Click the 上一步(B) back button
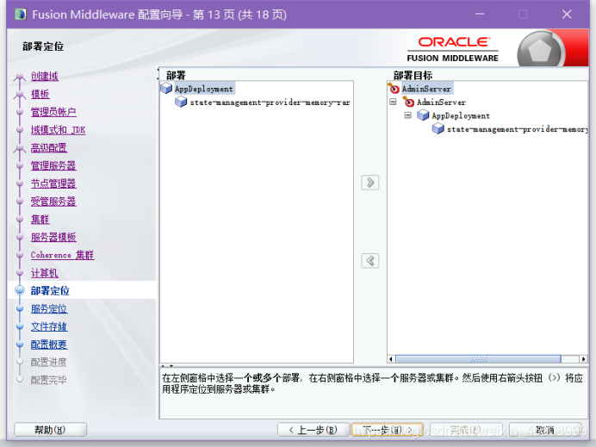 tap(314, 430)
